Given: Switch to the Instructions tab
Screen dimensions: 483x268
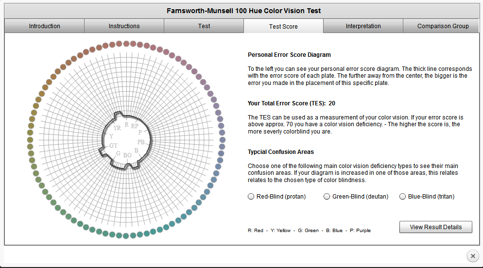Looking at the screenshot, I should pos(124,26).
